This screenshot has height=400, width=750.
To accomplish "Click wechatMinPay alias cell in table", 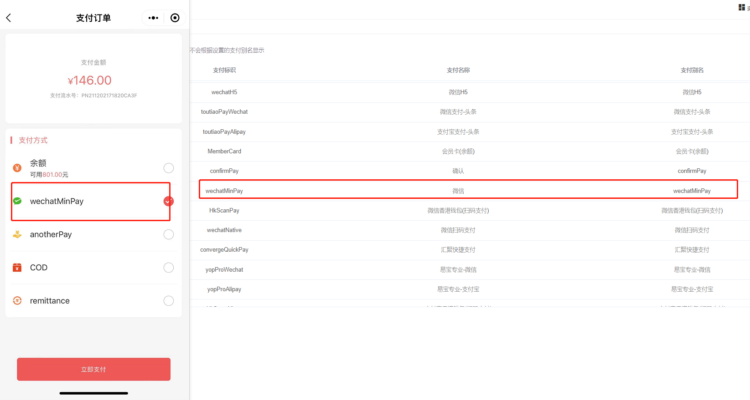I will [x=692, y=191].
